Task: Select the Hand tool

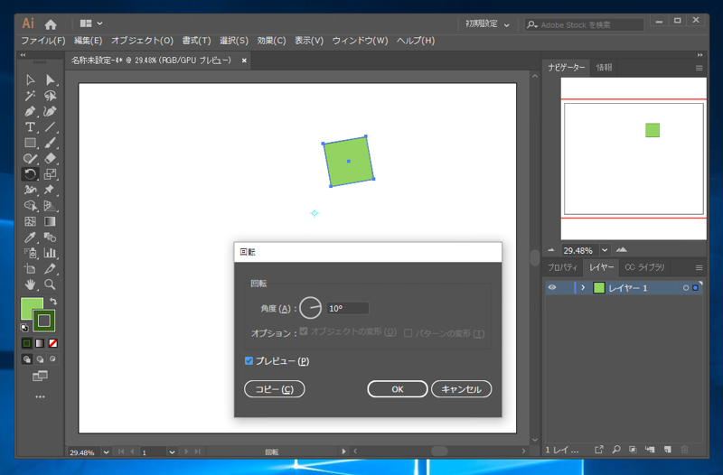Action: pos(30,284)
